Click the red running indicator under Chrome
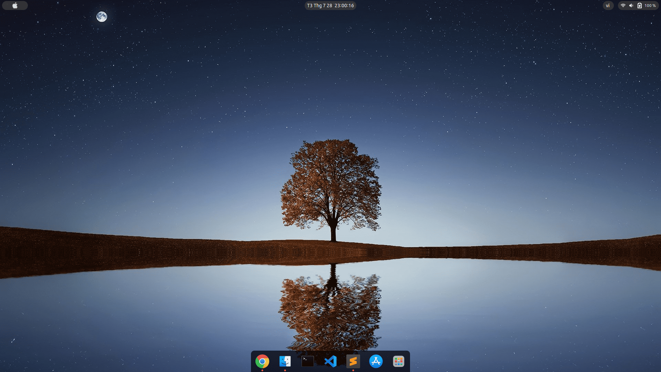Viewport: 661px width, 372px height. (262, 370)
